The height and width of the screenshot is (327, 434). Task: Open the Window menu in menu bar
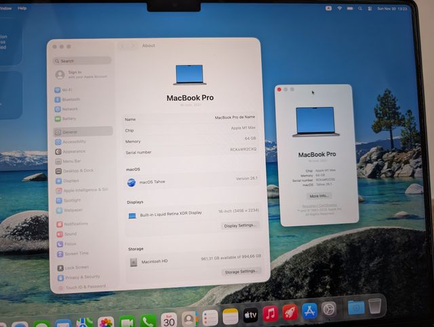5,8
